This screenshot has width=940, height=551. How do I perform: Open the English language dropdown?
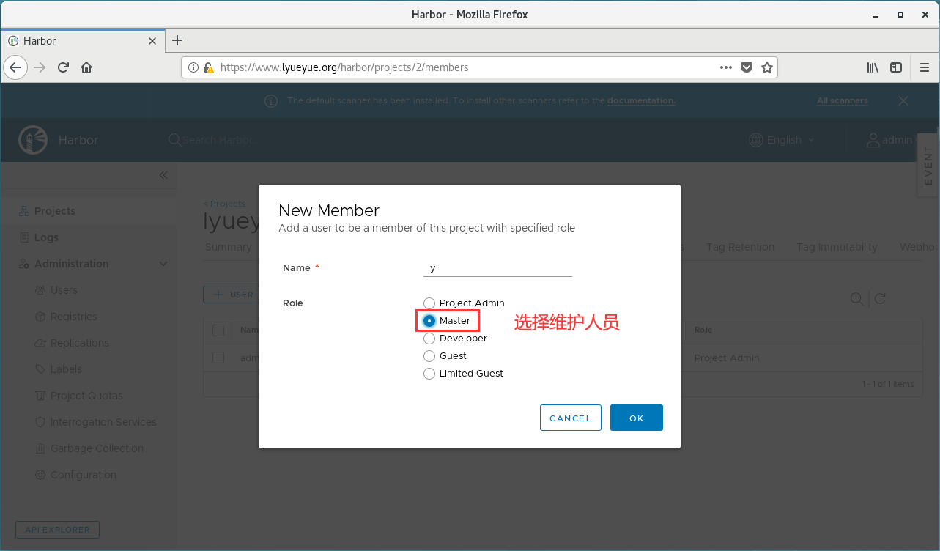pos(782,140)
